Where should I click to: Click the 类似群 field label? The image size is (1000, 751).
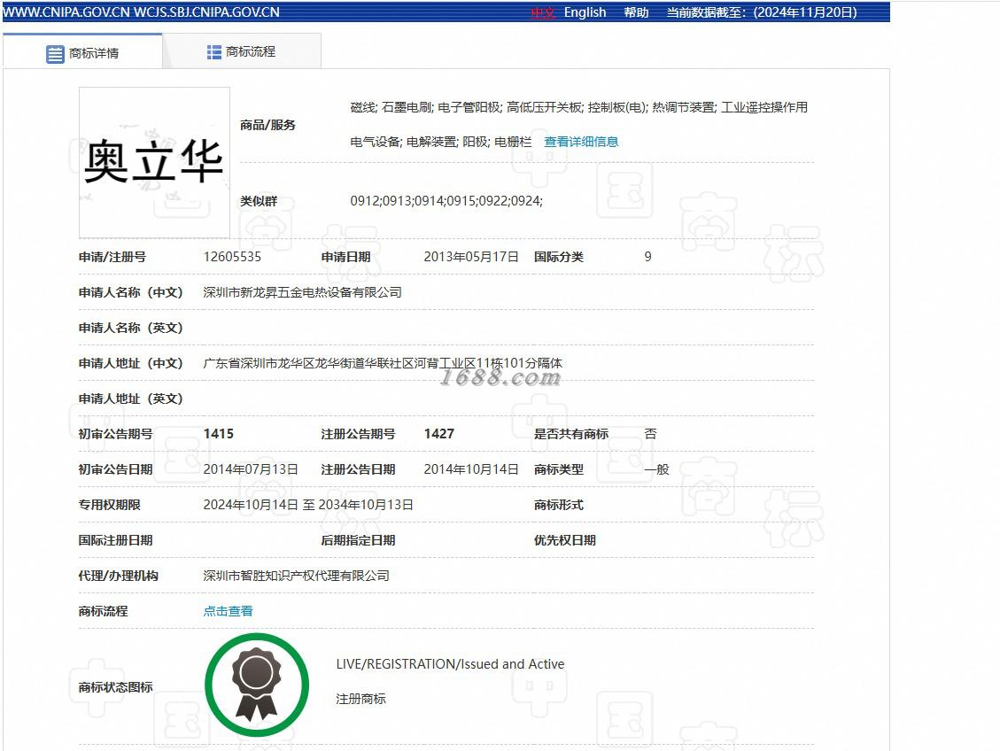click(259, 201)
